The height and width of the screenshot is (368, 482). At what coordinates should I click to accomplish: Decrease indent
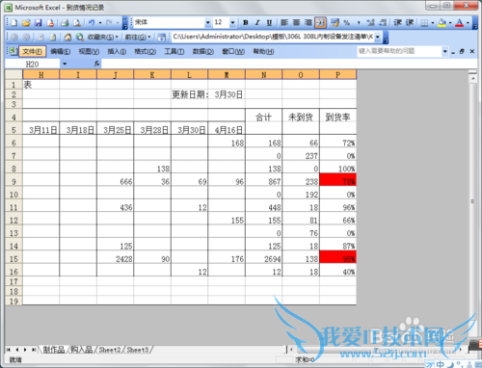(x=397, y=22)
